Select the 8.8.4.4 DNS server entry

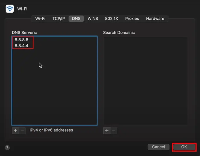(22, 45)
